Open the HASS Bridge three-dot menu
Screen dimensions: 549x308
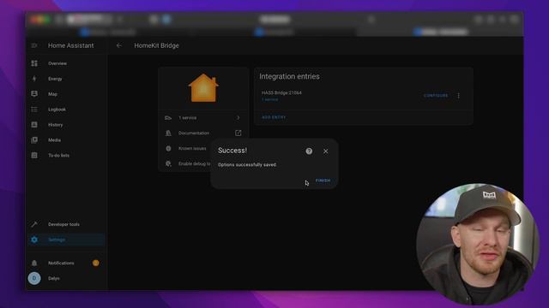pos(458,95)
